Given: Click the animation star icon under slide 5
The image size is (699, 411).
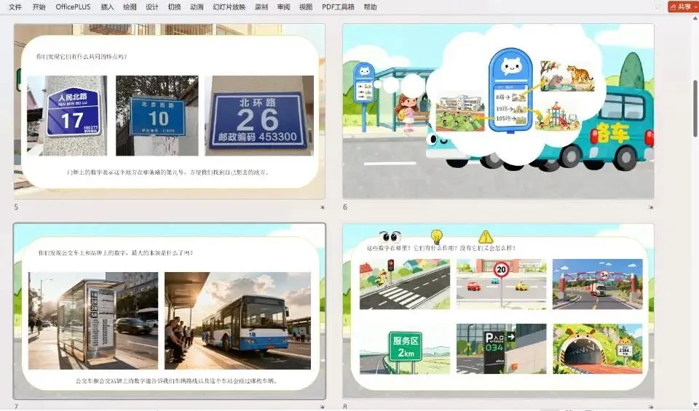Looking at the screenshot, I should pos(323,207).
